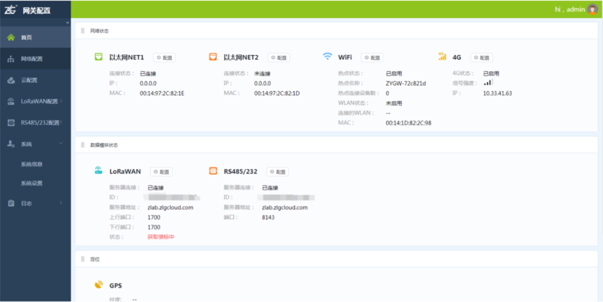Click the LoRaWAN configuration sidebar icon
Image resolution: width=603 pixels, height=302 pixels.
[x=11, y=101]
